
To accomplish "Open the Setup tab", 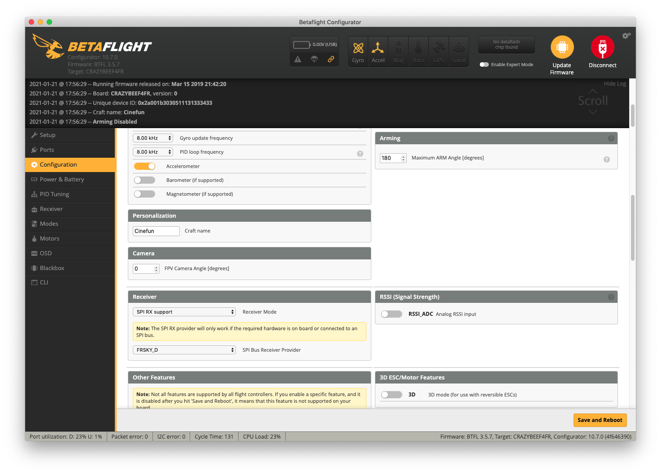I will click(70, 135).
